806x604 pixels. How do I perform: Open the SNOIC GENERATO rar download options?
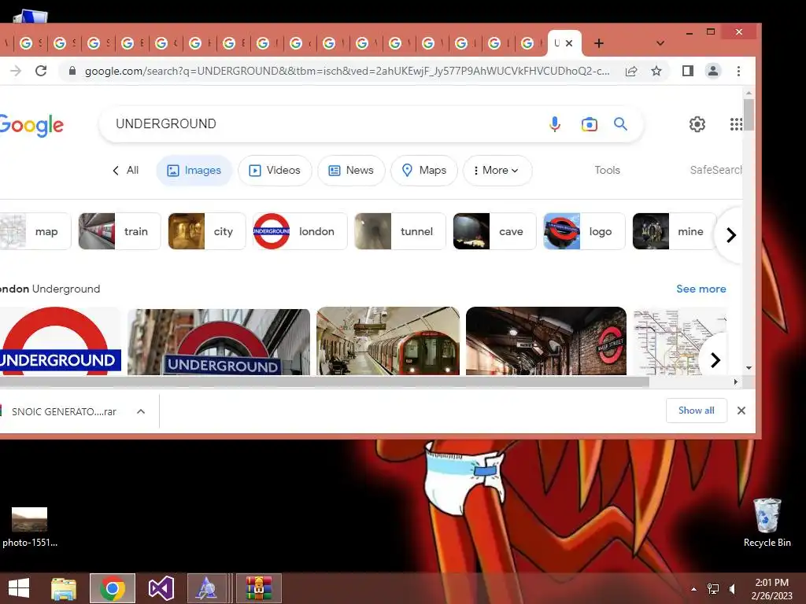[x=141, y=411]
